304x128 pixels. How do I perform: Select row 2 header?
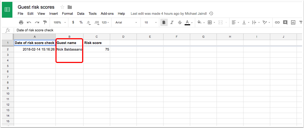8,49
